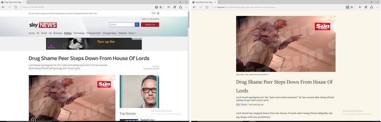Follow the Switch to US Edition link
The image size is (381, 122).
coord(150,19)
